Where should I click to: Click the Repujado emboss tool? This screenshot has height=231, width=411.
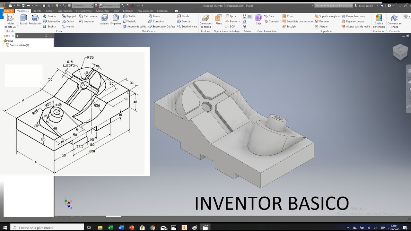(x=69, y=16)
